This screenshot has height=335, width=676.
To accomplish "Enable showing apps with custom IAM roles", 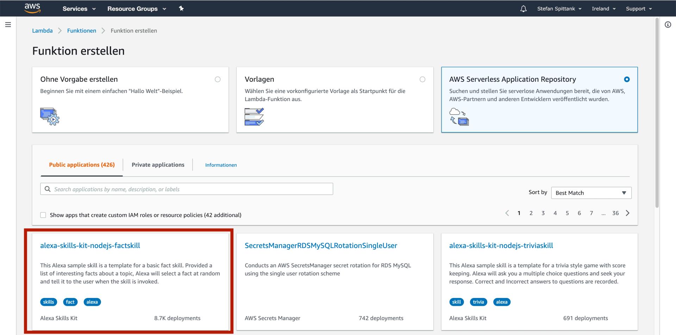I will 43,215.
